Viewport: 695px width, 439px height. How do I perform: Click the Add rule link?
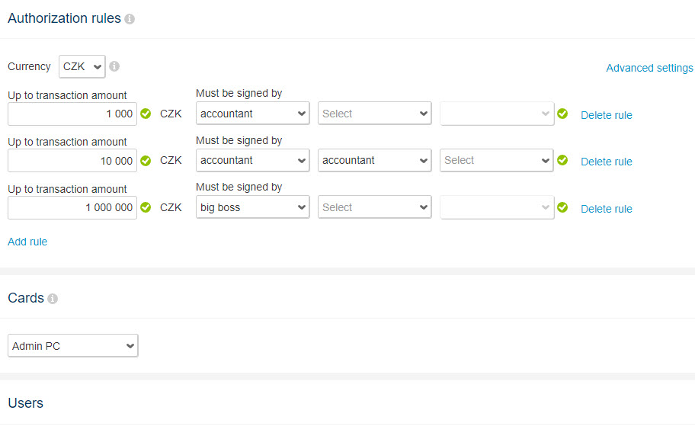[x=27, y=242]
